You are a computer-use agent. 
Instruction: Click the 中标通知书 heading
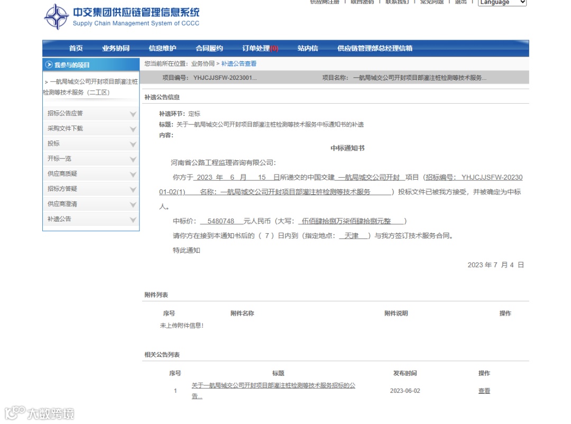pyautogui.click(x=347, y=148)
